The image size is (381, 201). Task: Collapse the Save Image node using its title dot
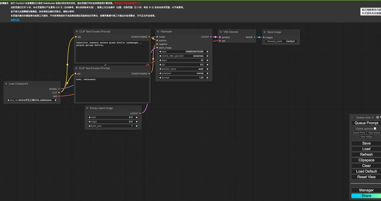pyautogui.click(x=265, y=32)
